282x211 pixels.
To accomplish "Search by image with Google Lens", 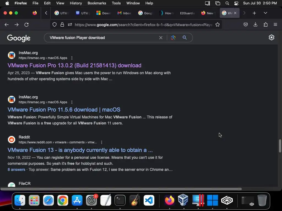I will point(173,38).
